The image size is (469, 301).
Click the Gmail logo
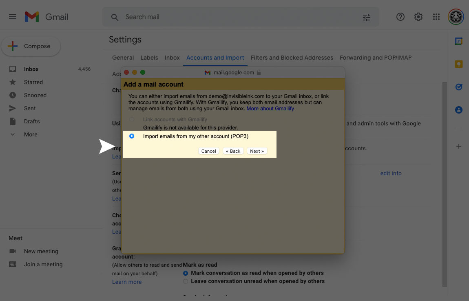pyautogui.click(x=46, y=17)
